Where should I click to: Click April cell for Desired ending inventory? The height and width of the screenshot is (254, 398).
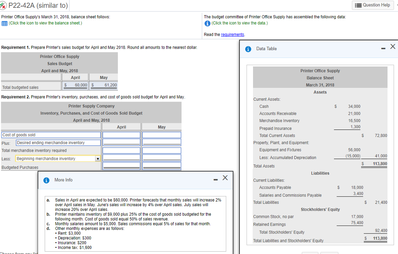click(121, 142)
